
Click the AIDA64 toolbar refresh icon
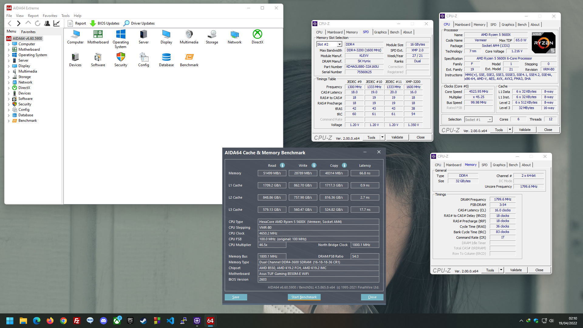tap(38, 23)
